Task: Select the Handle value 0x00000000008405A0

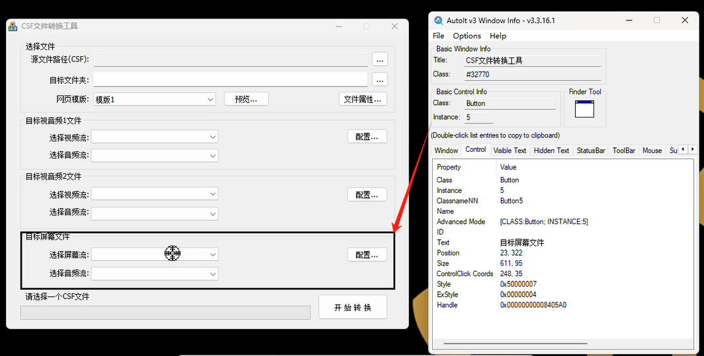Action: click(533, 305)
